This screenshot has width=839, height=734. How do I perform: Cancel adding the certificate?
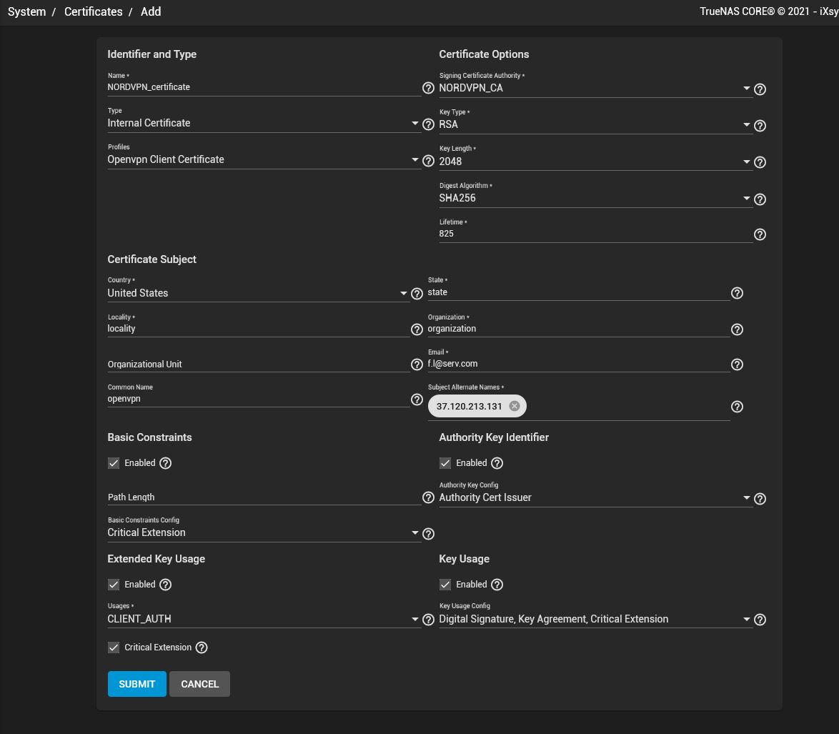[199, 684]
